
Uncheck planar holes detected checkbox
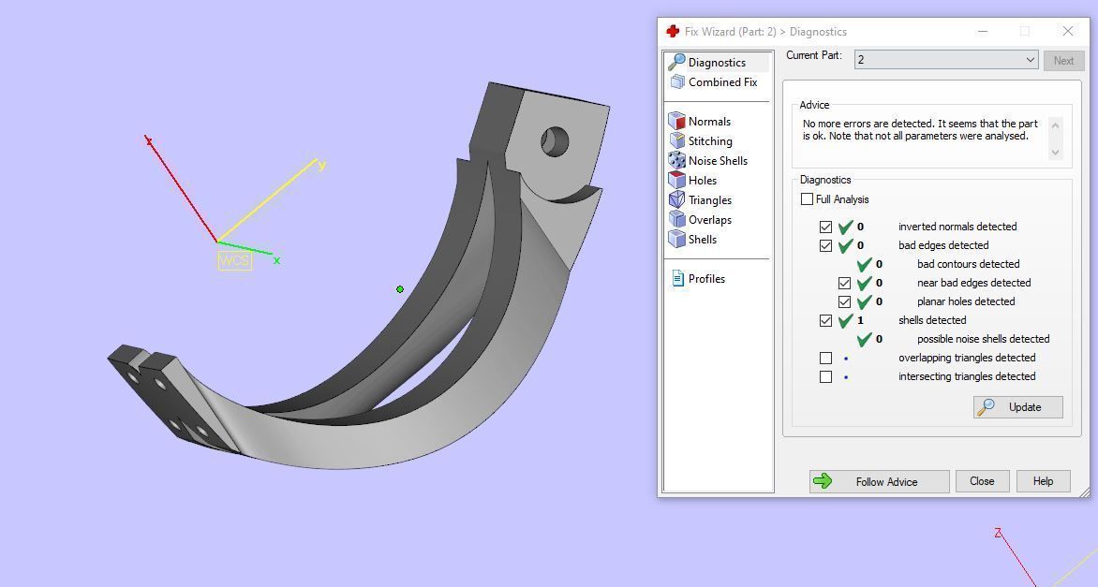[844, 301]
